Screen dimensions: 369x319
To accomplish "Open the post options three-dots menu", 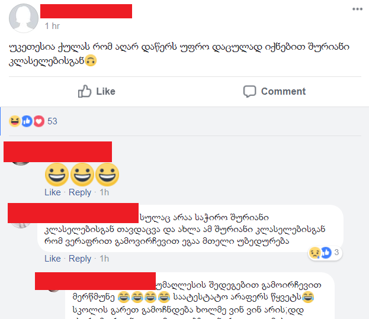I will [x=357, y=9].
